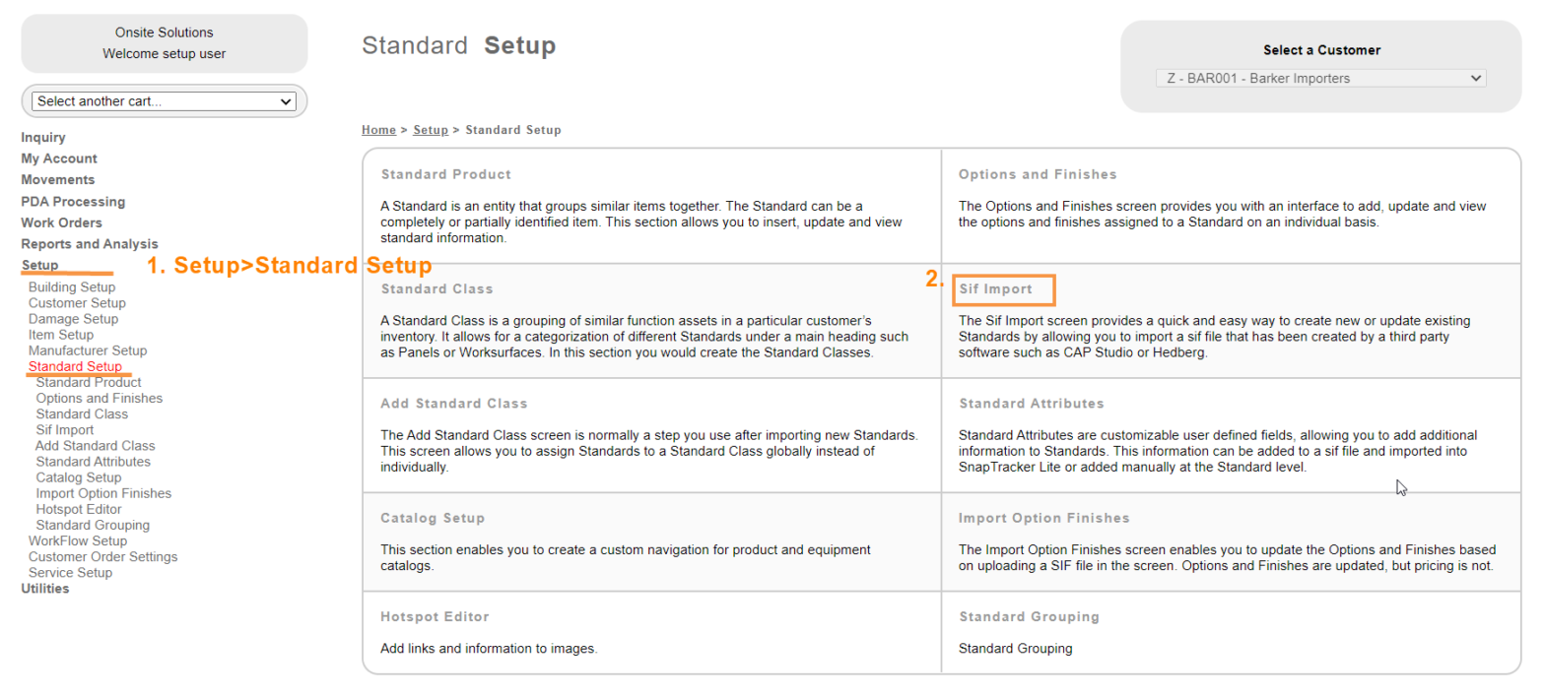Select Service Setup in sidebar
This screenshot has width=1545, height=697.
[70, 572]
